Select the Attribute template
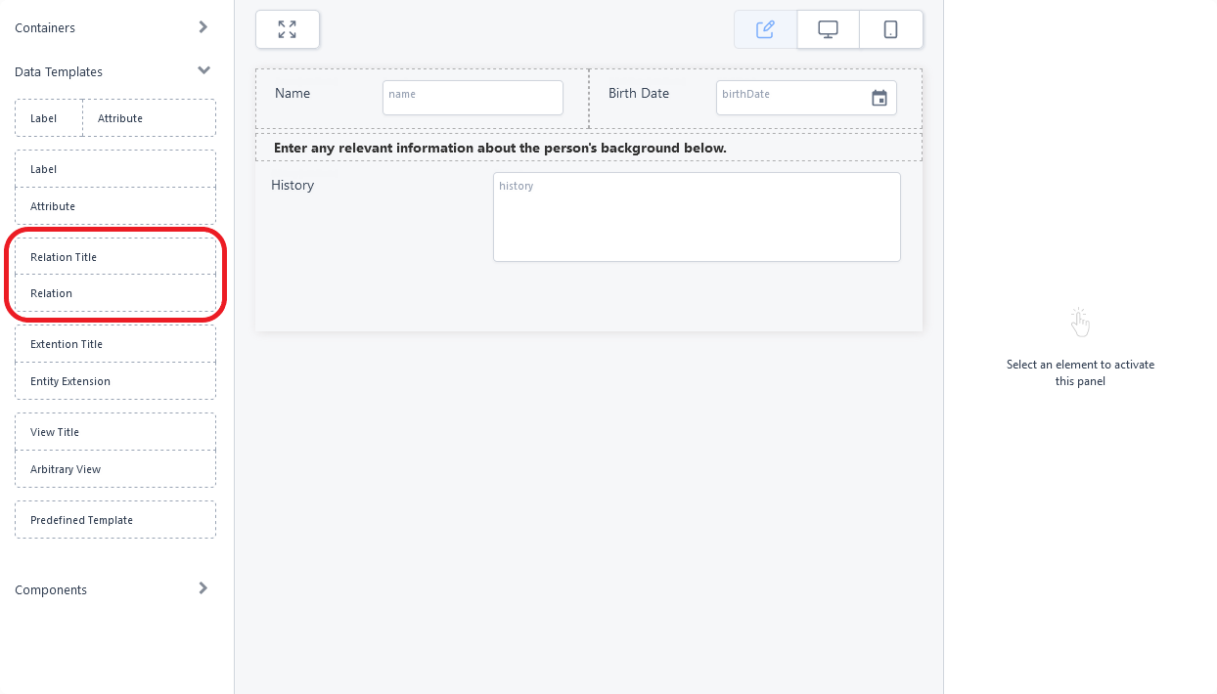This screenshot has height=694, width=1217. pos(114,206)
